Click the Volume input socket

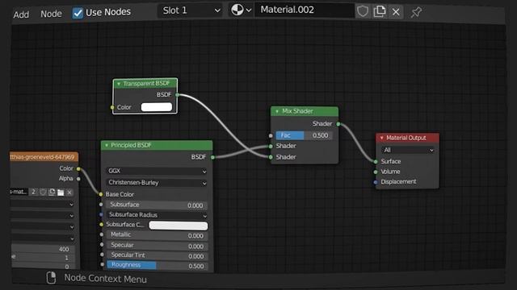(376, 172)
